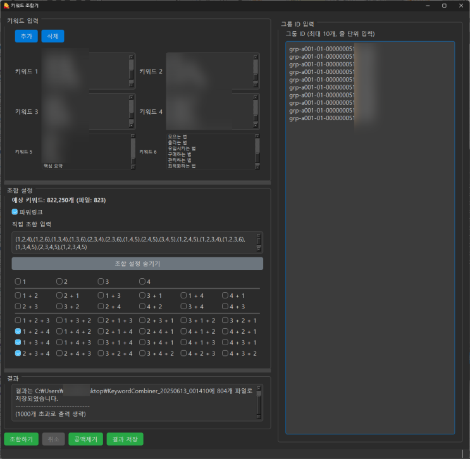The height and width of the screenshot is (459, 470).
Task: Click scroll-down arrow of 키워드 1 box
Action: point(132,84)
